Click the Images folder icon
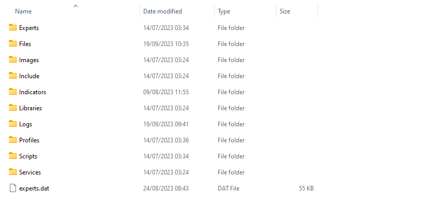Screen dimensions: 426x219 pyautogui.click(x=13, y=60)
